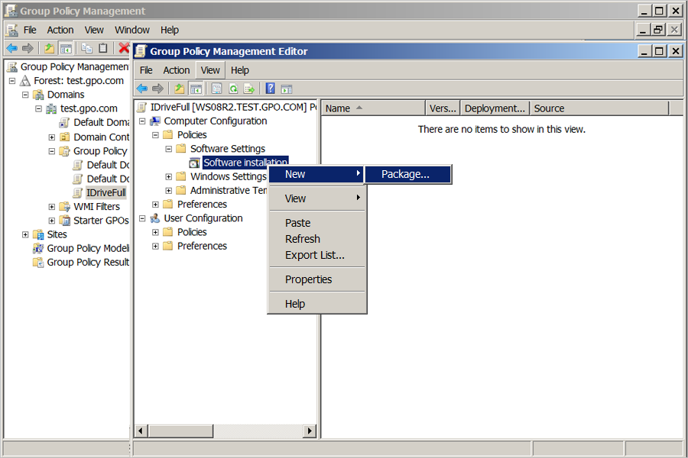Image resolution: width=688 pixels, height=458 pixels.
Task: Open Window menu in Group Policy Management
Action: (132, 31)
